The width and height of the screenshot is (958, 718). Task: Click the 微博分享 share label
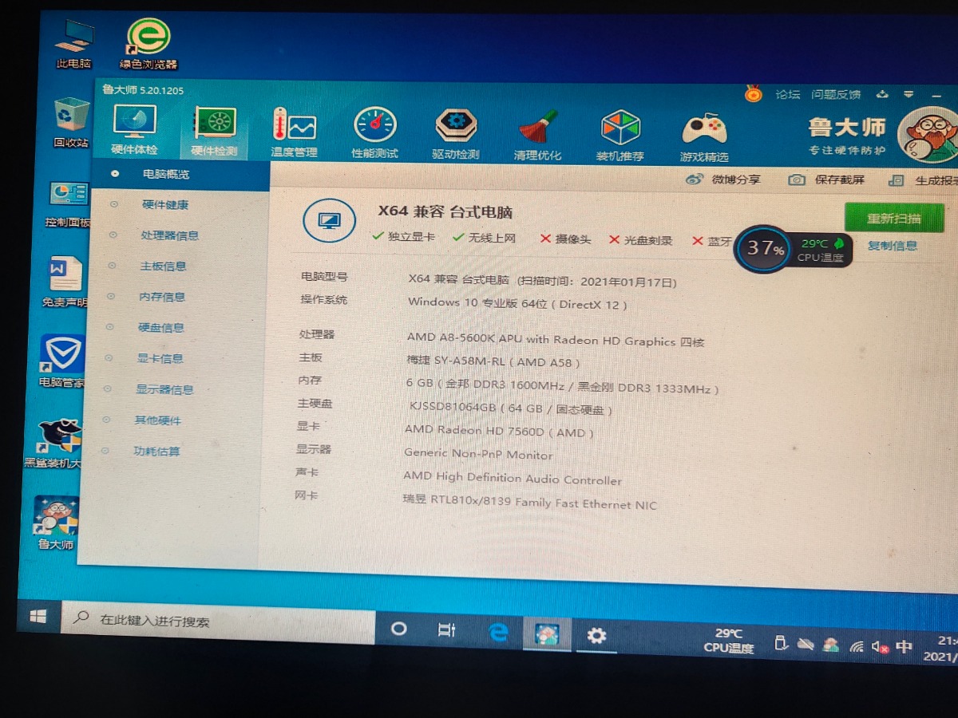click(x=736, y=179)
